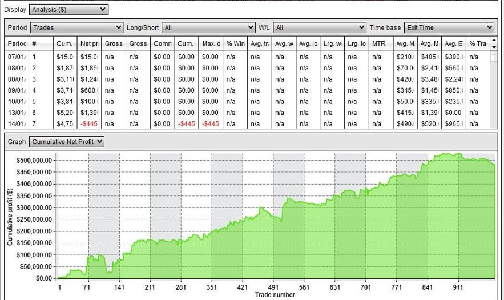This screenshot has width=504, height=300.
Task: Click the table scrollbar down arrow
Action: 494,47
